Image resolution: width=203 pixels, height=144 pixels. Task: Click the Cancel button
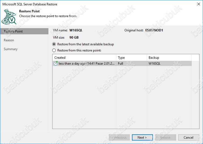[x=188, y=137]
